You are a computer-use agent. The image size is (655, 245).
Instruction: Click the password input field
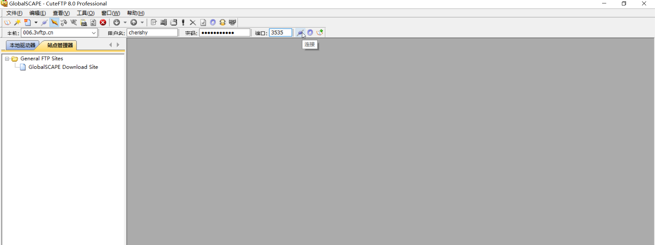pyautogui.click(x=225, y=33)
